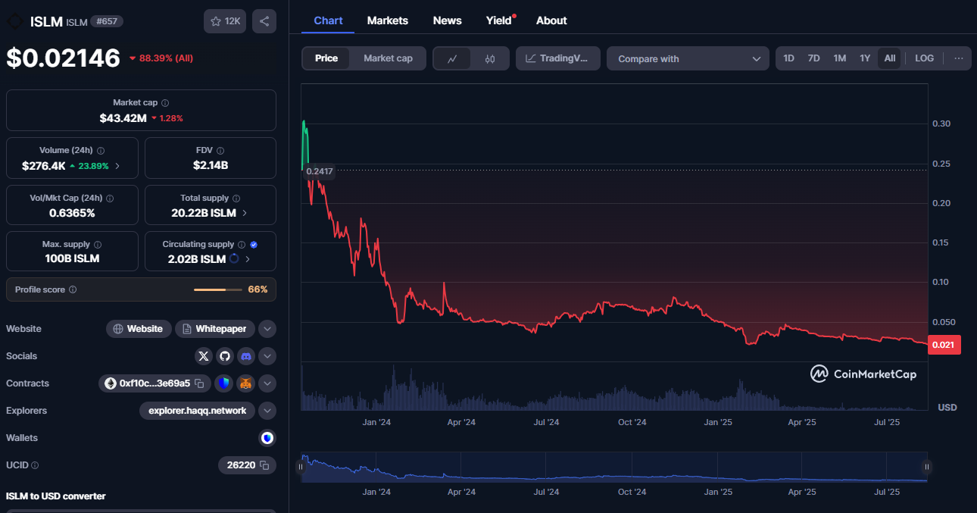Click the range navigator's right handle
Image resolution: width=977 pixels, height=513 pixels.
[x=926, y=468]
